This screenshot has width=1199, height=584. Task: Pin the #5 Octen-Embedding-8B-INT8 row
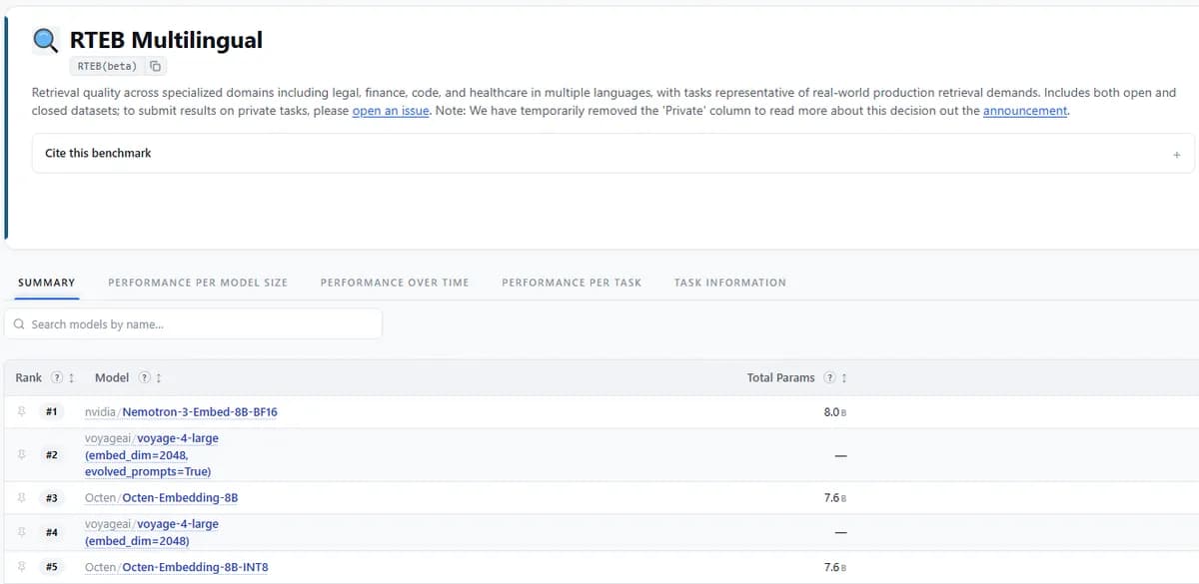pos(21,566)
